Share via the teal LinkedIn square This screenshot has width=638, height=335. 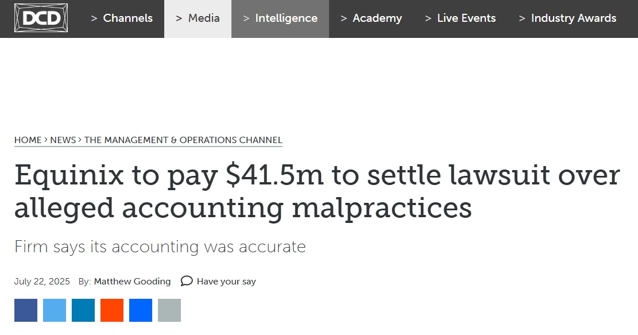click(83, 310)
